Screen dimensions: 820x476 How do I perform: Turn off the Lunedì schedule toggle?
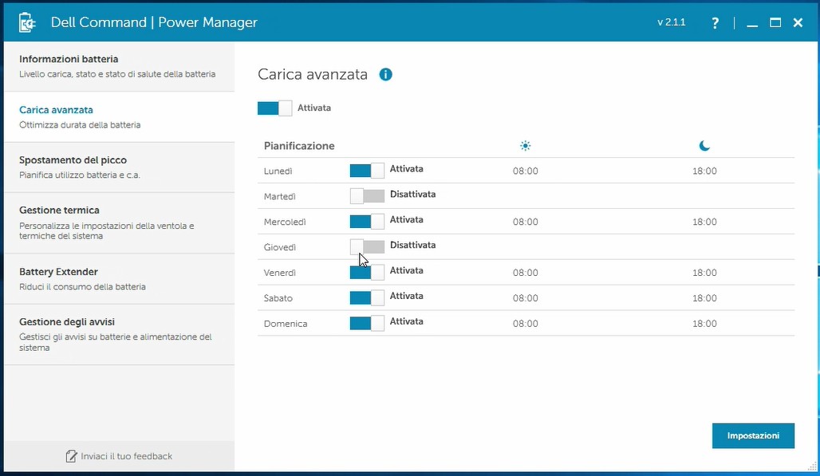tap(367, 170)
